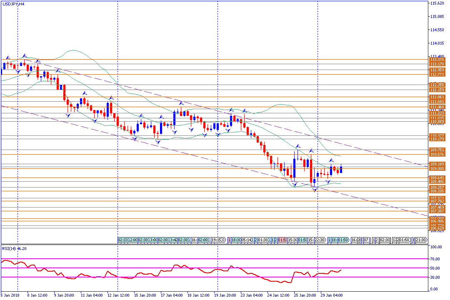The image size is (450, 300).
Task: Click the RSI(14) 46.20 indicator label
Action: click(x=14, y=249)
